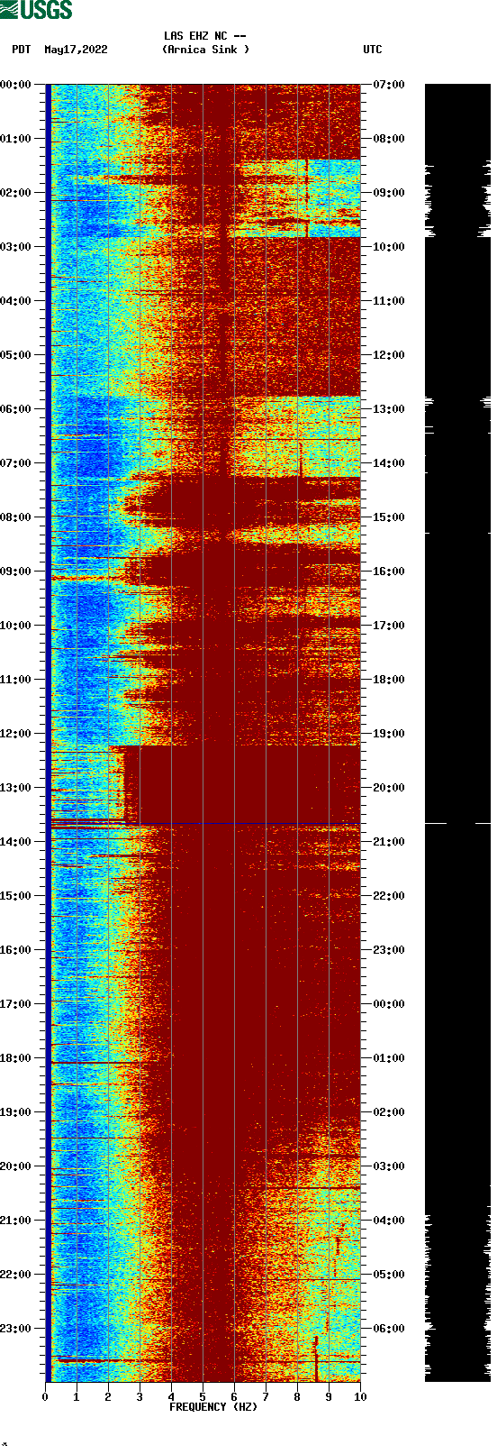
Task: Click the large amplitude spike near 20:40 UTC
Action: (457, 823)
